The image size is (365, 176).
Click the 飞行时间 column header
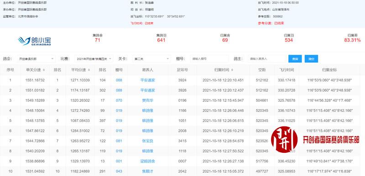(287, 70)
